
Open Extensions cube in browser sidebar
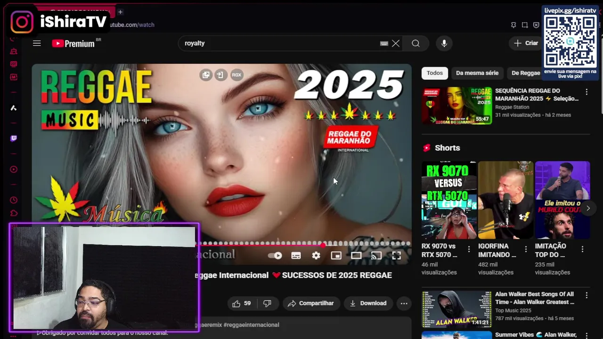point(14,213)
